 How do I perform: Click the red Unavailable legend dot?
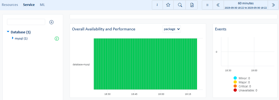point(235,90)
